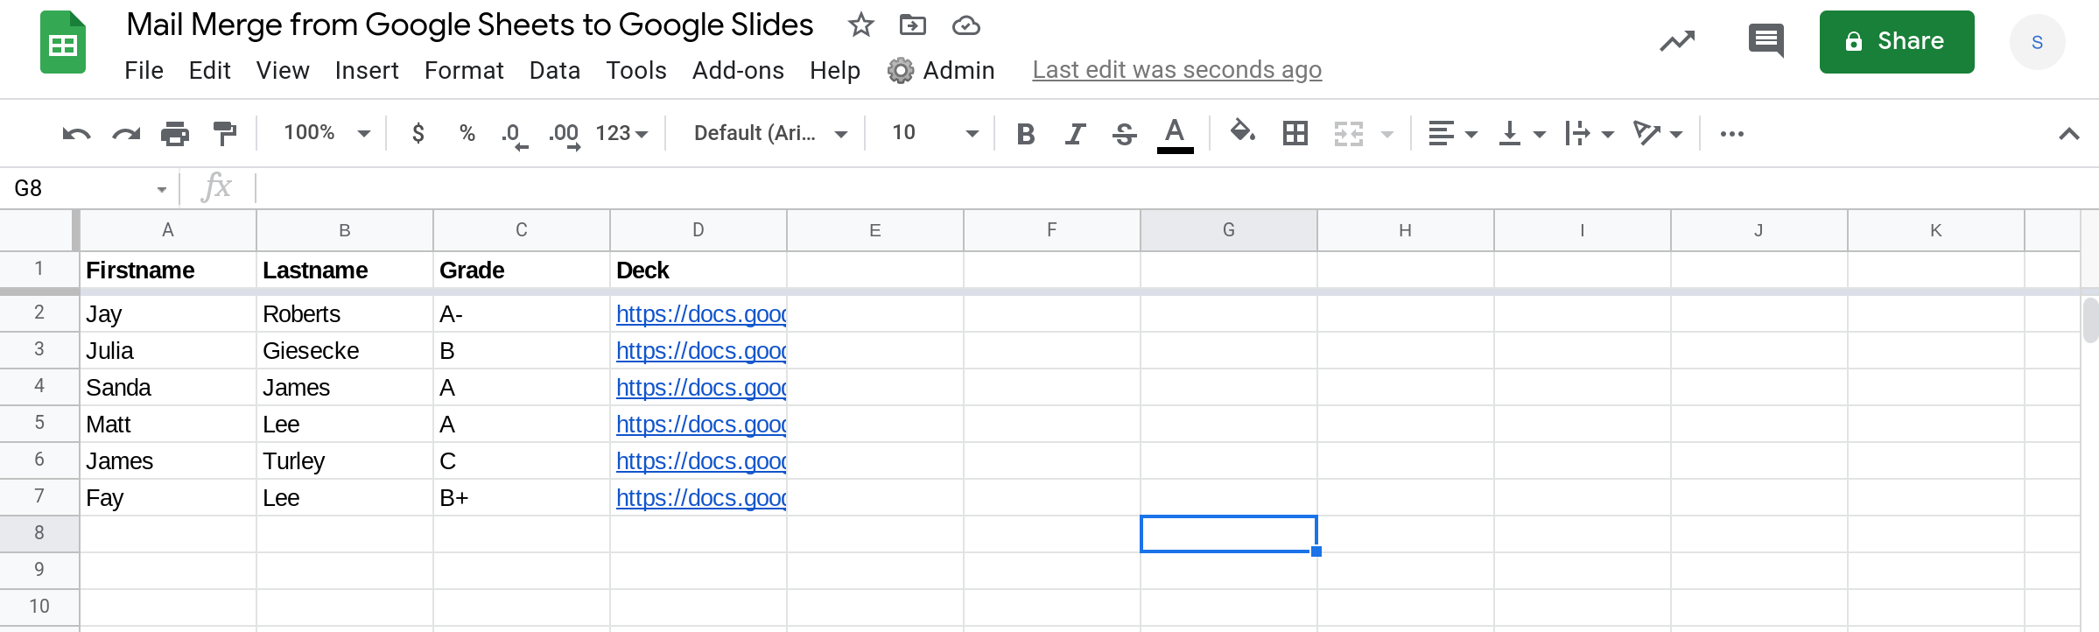This screenshot has width=2099, height=632.
Task: Click the vertical scrollbar thumb
Action: (x=2090, y=320)
